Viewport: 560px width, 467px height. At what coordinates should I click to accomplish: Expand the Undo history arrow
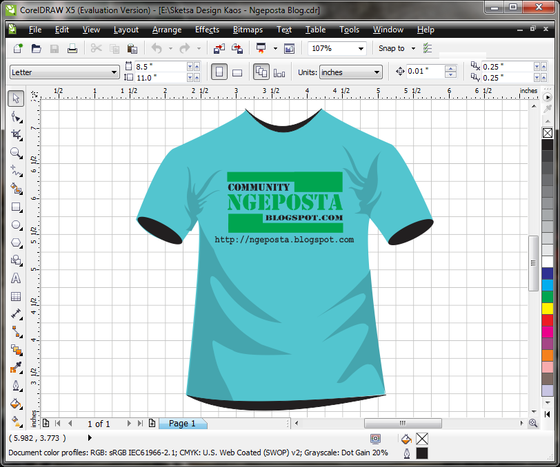point(170,48)
